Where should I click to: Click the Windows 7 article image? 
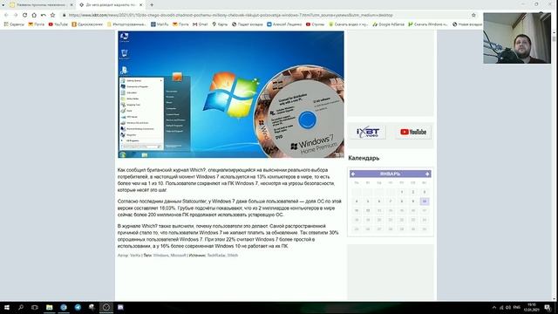231,94
